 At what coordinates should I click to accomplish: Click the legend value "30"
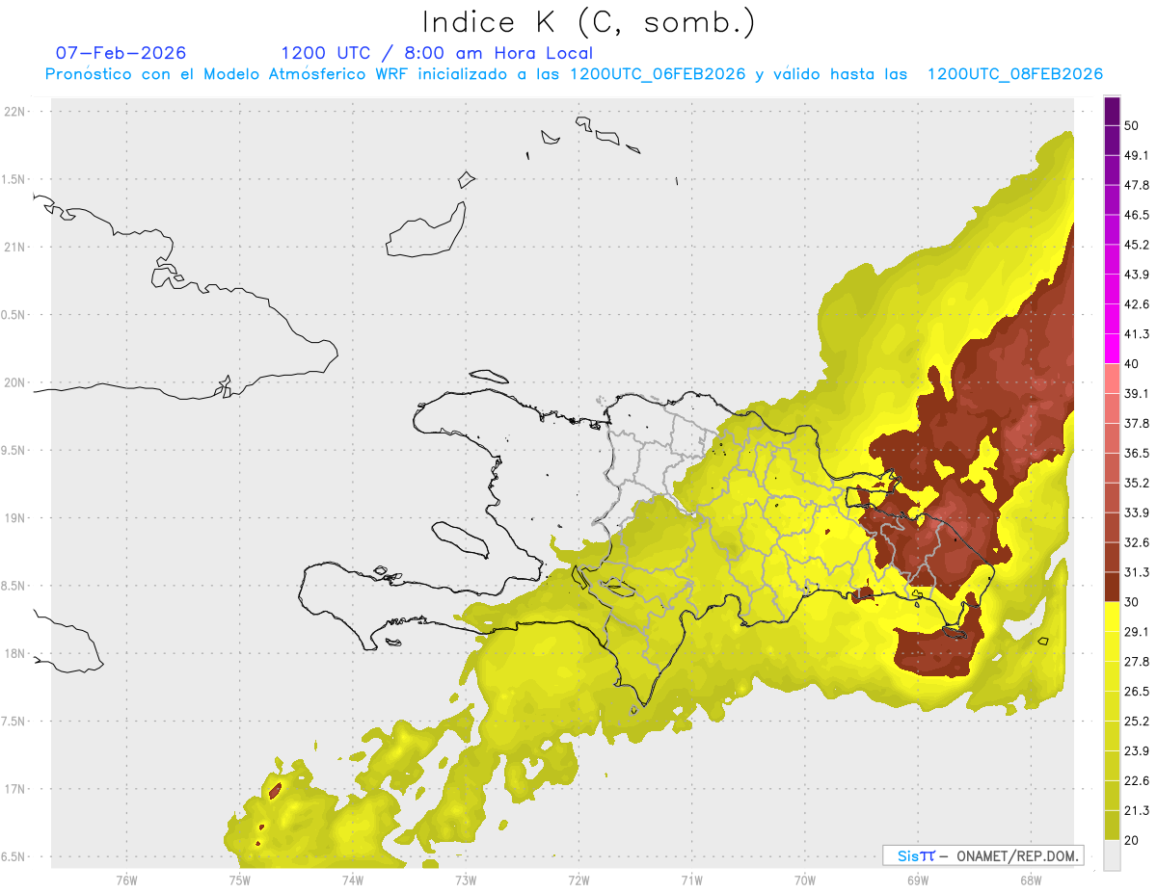pyautogui.click(x=1132, y=602)
